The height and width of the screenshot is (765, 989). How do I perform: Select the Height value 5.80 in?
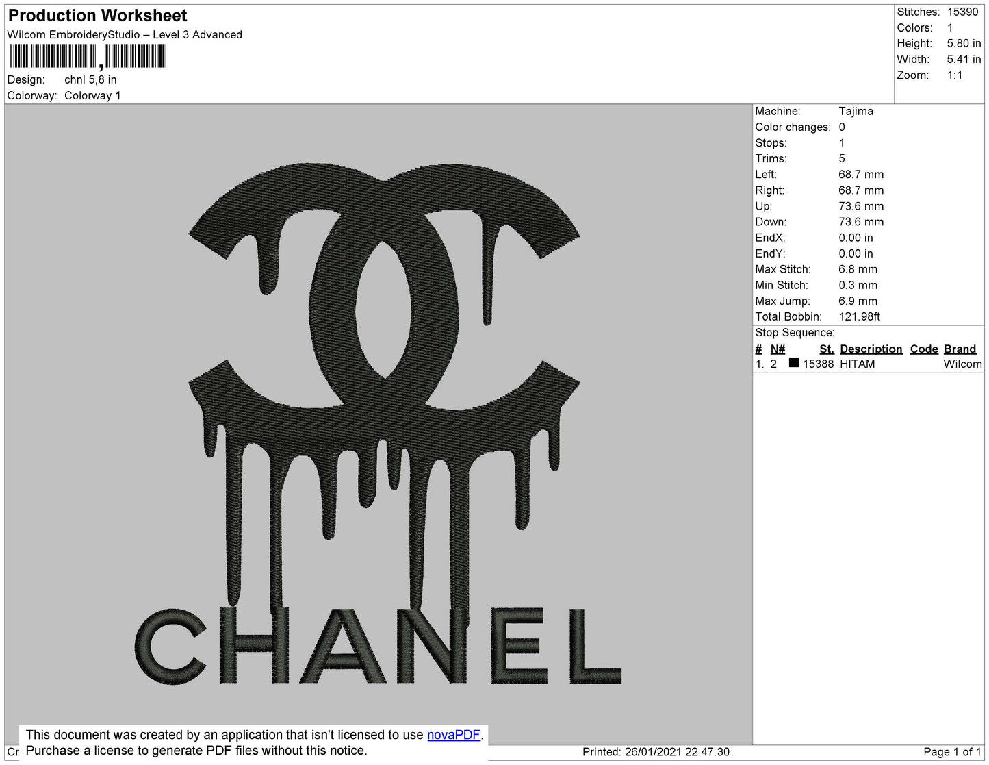tap(964, 43)
